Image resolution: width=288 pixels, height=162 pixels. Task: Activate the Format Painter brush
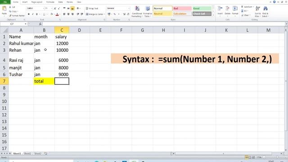(17, 16)
